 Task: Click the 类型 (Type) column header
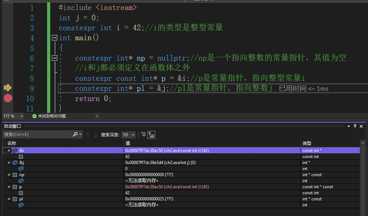pyautogui.click(x=307, y=143)
